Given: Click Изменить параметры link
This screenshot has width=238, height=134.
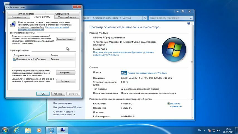Looking at the screenshot, I should click(176, 105).
